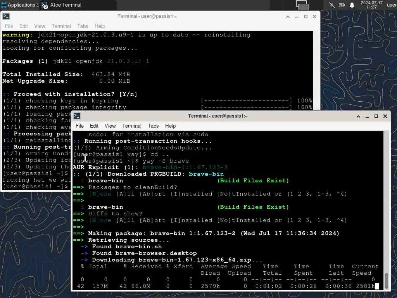Minimize the back terminal window

pyautogui.click(x=297, y=17)
